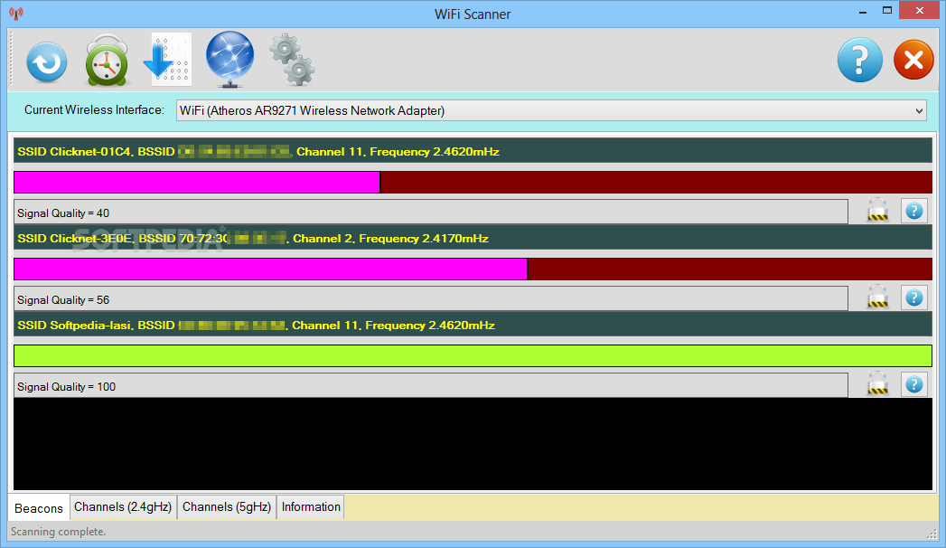Click the 'Signal Quality = 56' field
The image size is (946, 548).
pyautogui.click(x=431, y=299)
